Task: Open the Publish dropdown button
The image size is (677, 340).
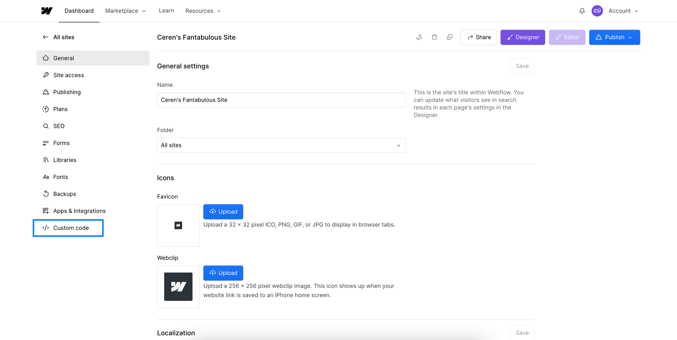Action: pyautogui.click(x=614, y=37)
